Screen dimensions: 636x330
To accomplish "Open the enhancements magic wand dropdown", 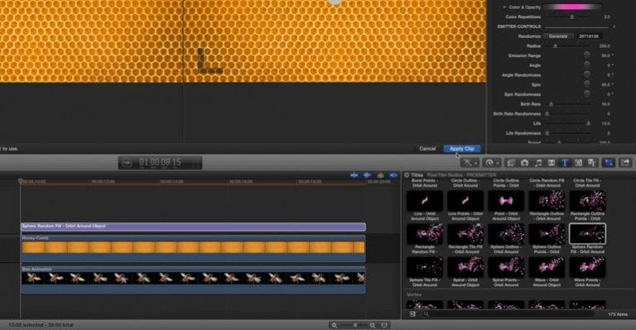I will (x=470, y=163).
